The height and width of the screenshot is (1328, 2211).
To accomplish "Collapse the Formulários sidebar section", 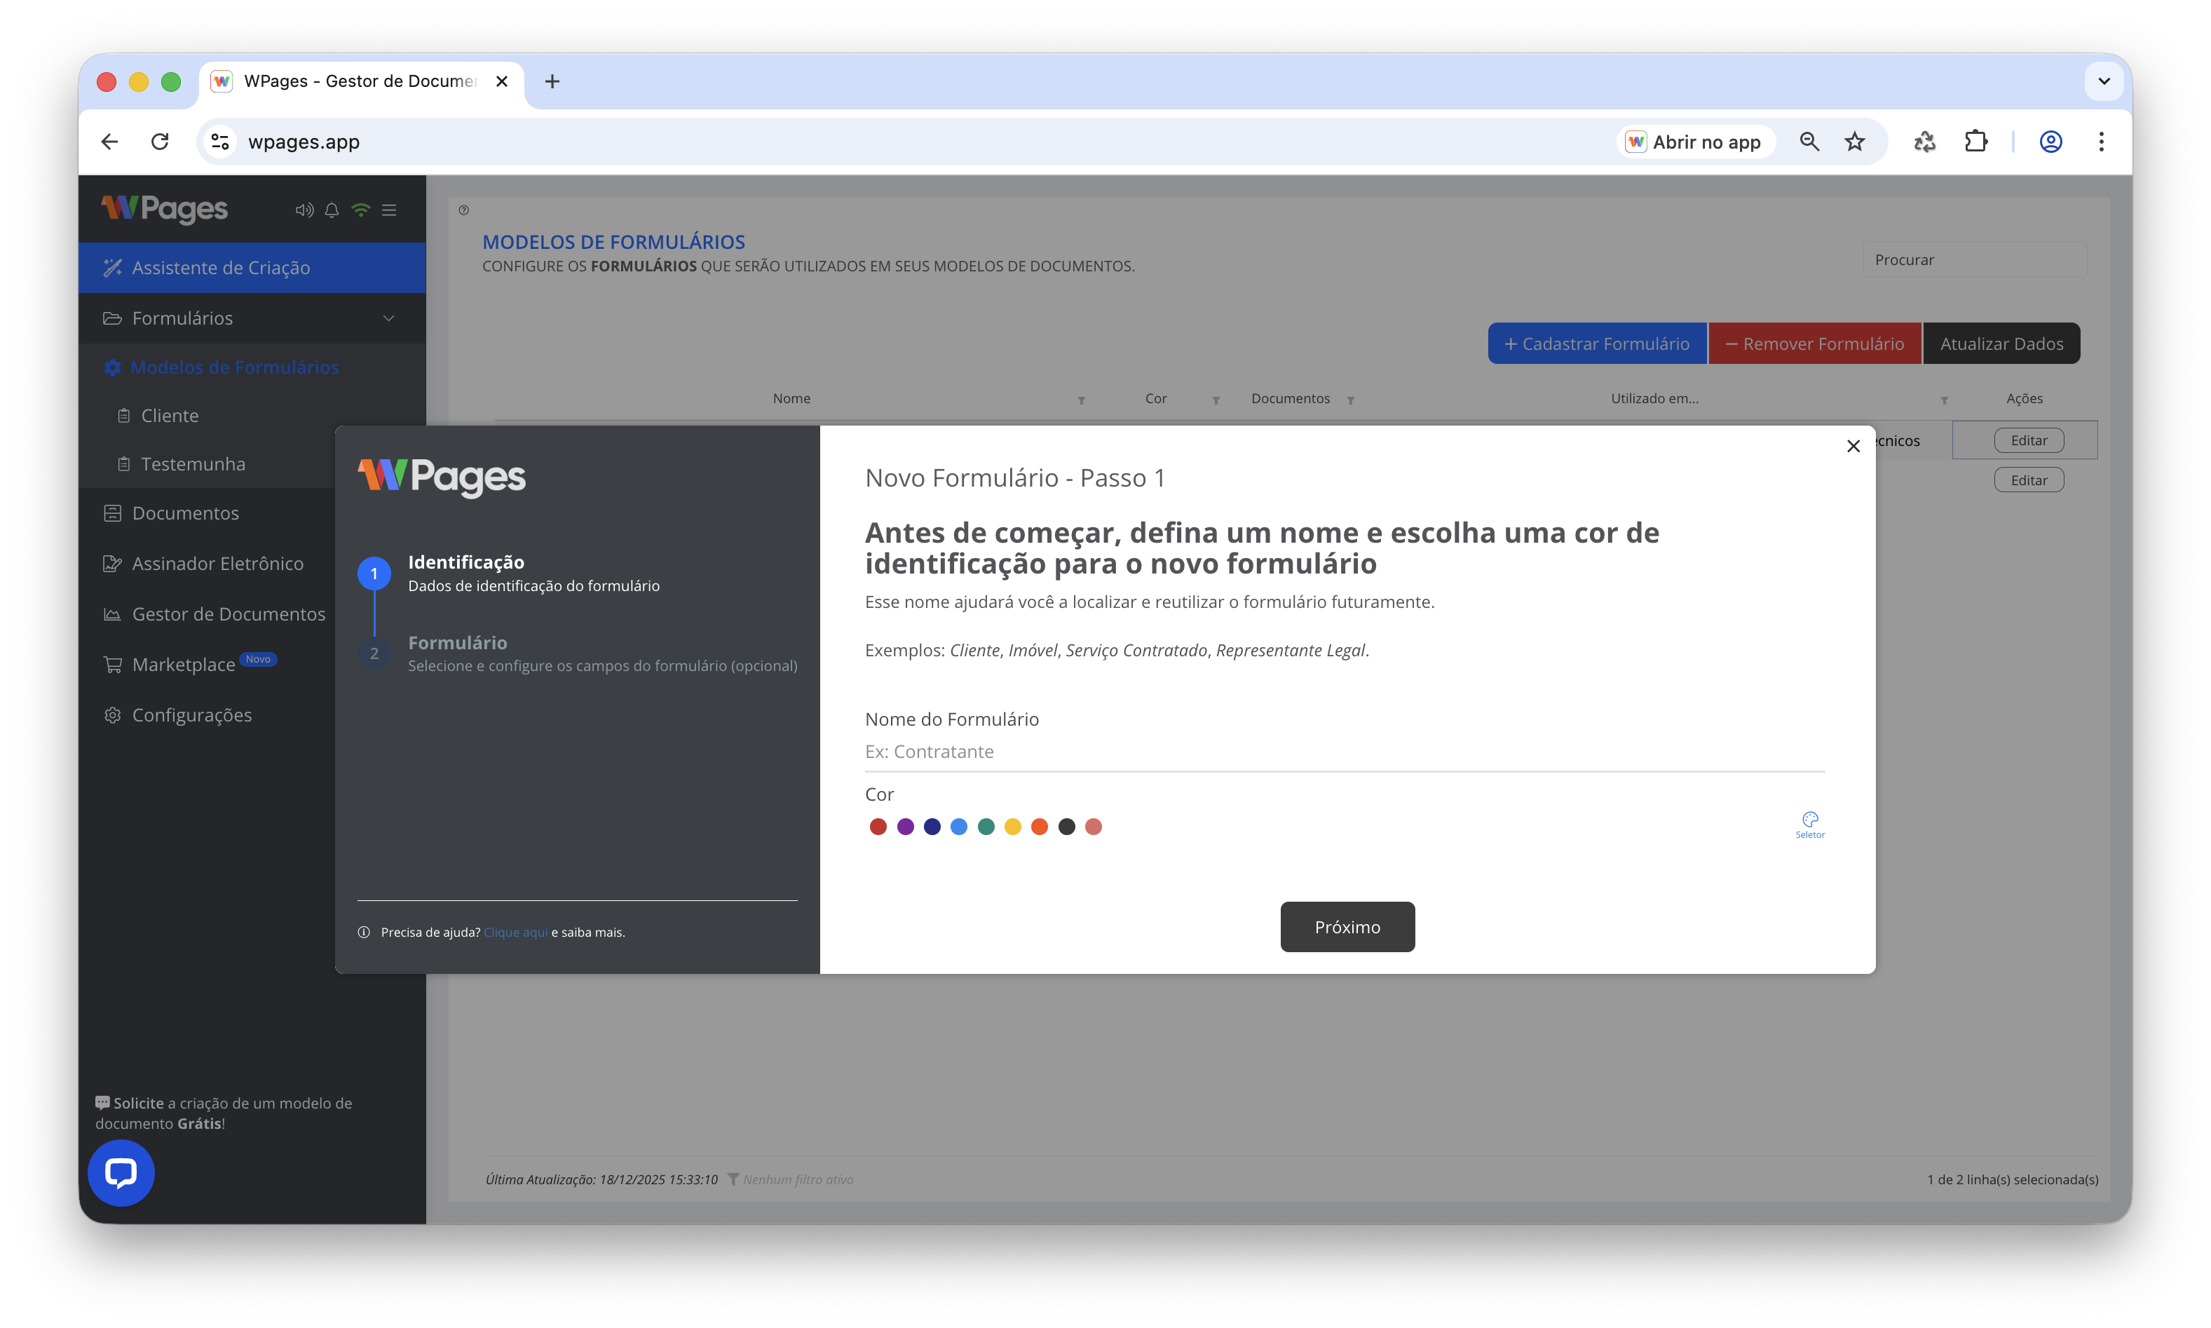I will [388, 318].
